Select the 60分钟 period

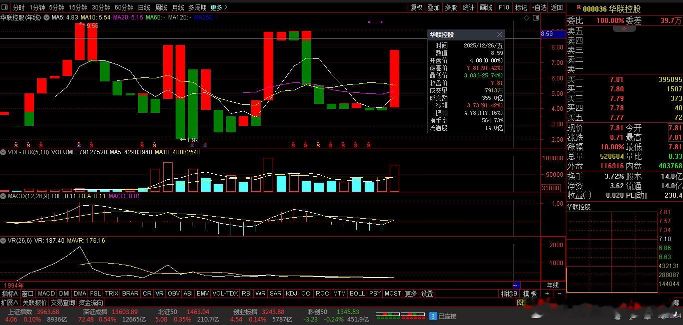[124, 7]
